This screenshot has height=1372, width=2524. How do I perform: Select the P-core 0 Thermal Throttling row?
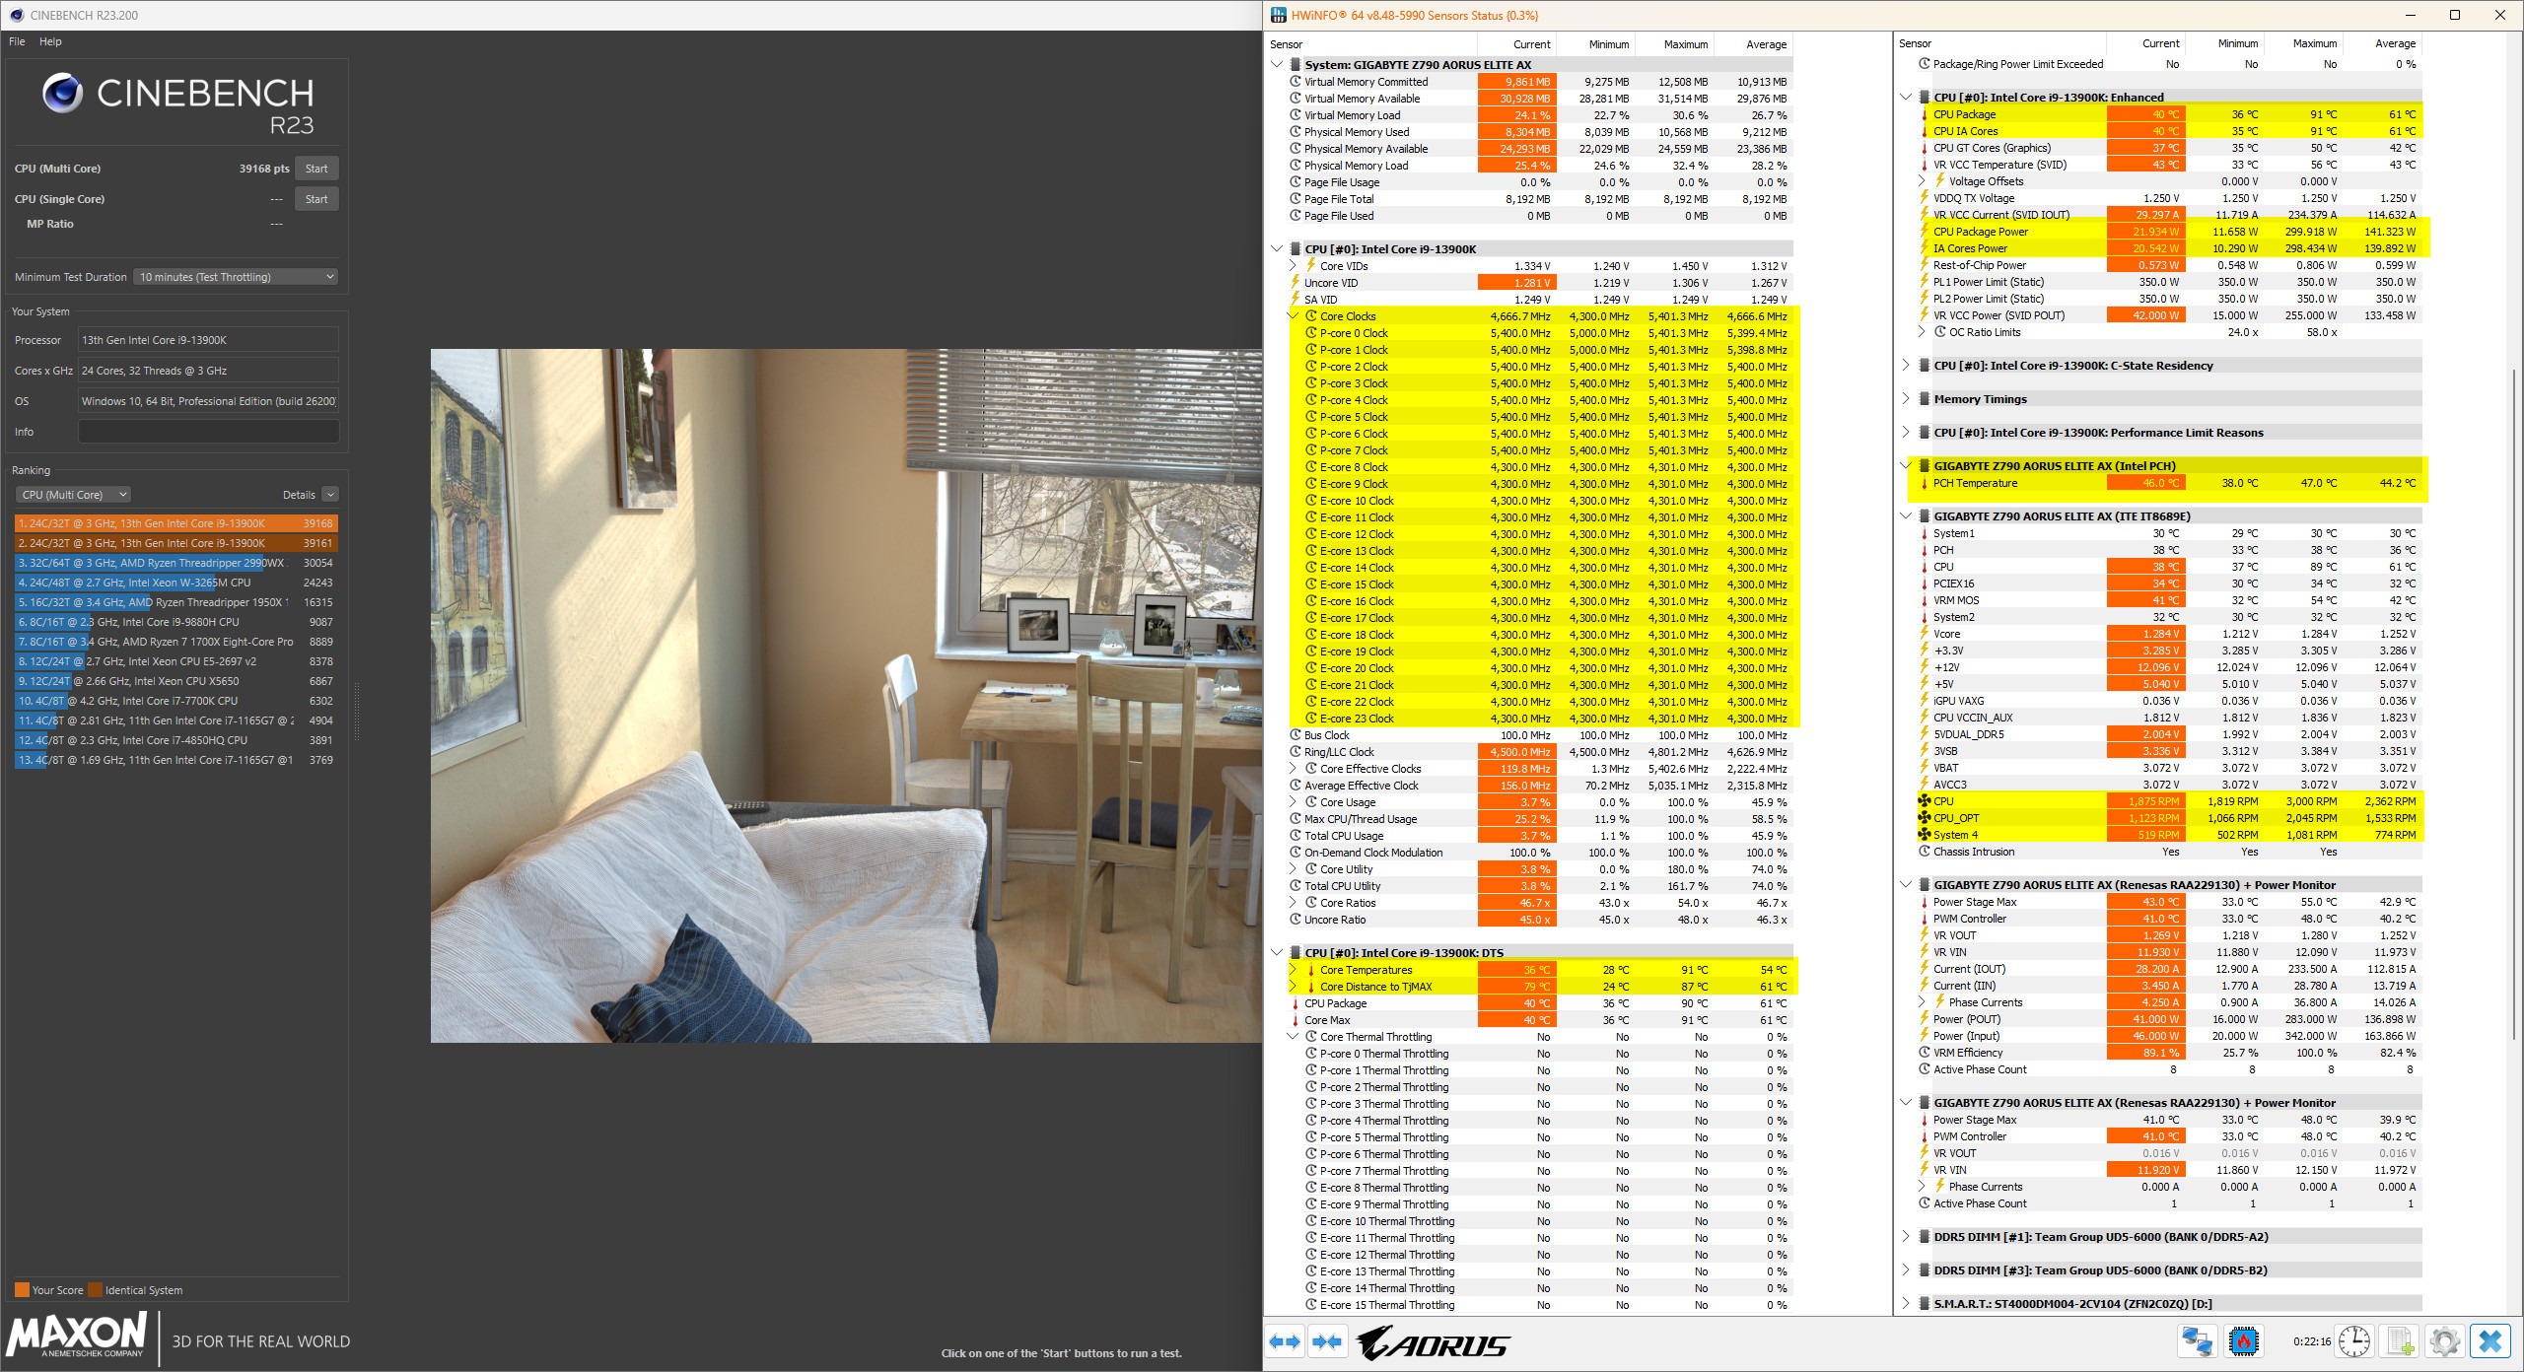[x=1540, y=1054]
